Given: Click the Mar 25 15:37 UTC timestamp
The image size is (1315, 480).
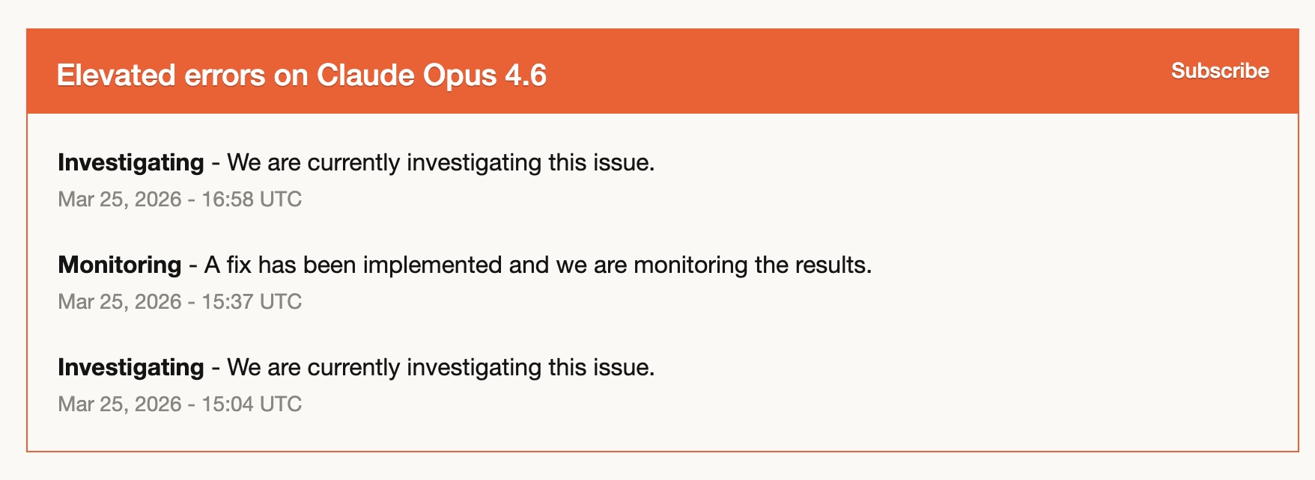Looking at the screenshot, I should point(180,302).
